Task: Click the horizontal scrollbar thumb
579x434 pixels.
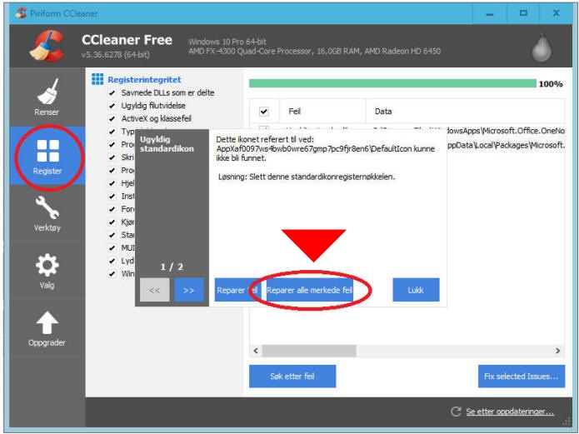Action: coord(309,351)
